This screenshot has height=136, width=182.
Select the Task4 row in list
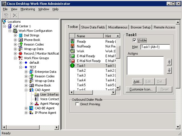(93, 80)
